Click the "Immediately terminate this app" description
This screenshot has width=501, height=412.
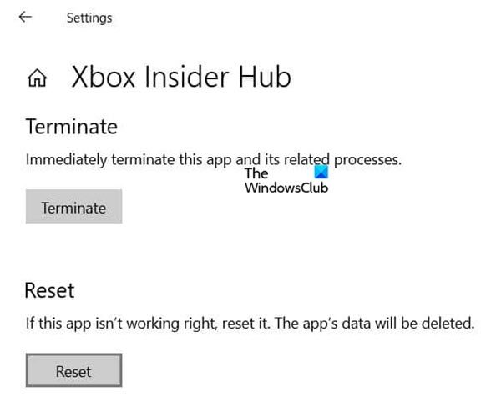214,158
